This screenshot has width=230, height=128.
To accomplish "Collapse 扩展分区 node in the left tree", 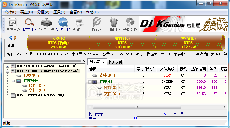I will (13, 81).
